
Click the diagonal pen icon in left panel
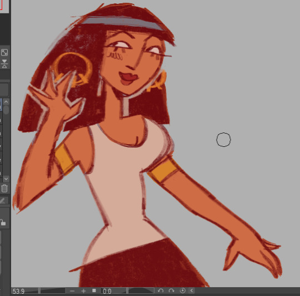tap(3, 201)
